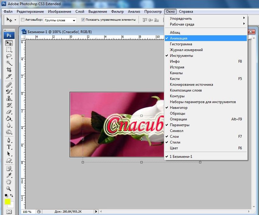Select the Pen tool
The width and height of the screenshot is (259, 215).
click(9, 140)
